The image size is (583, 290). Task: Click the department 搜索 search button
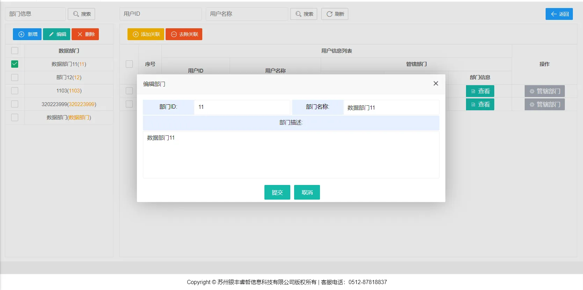81,14
